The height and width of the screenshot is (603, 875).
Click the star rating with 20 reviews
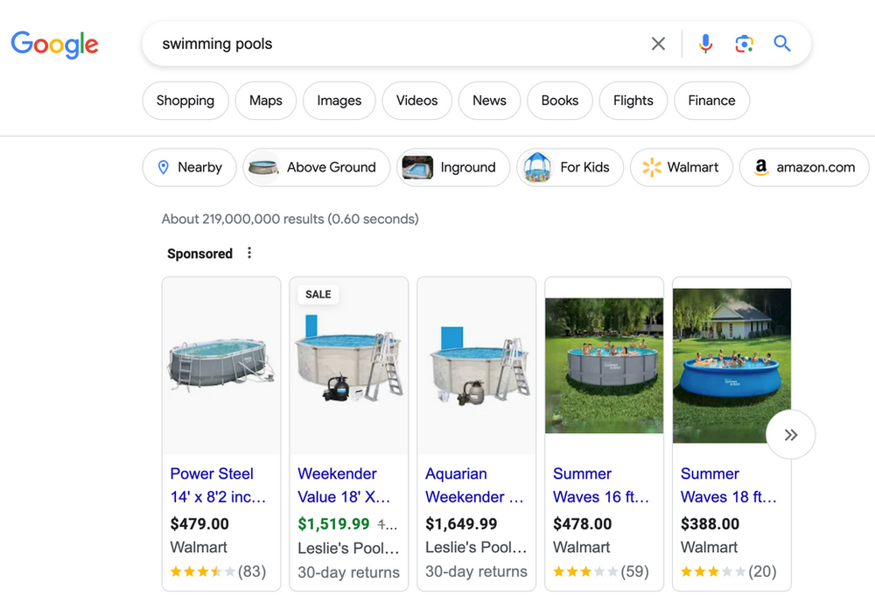click(729, 571)
